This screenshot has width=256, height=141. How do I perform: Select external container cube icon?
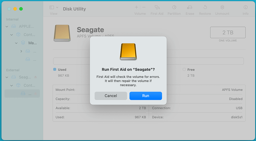pos(18,85)
